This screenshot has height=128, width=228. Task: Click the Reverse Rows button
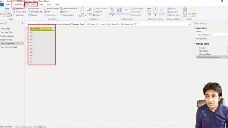point(19,12)
